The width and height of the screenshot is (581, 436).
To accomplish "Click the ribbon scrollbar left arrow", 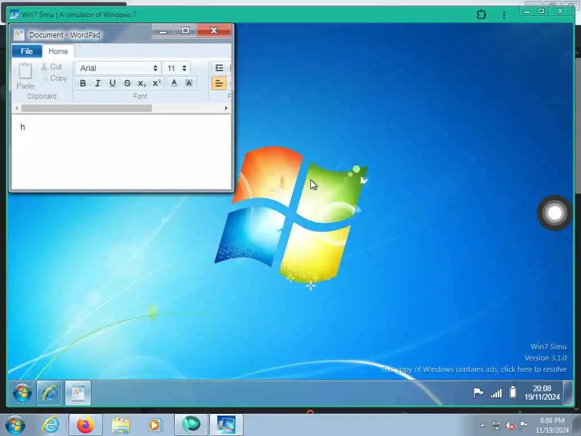I will click(x=16, y=108).
